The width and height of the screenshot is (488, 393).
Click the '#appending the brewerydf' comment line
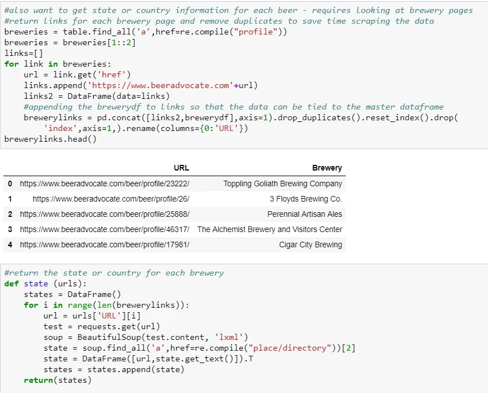pyautogui.click(x=234, y=107)
